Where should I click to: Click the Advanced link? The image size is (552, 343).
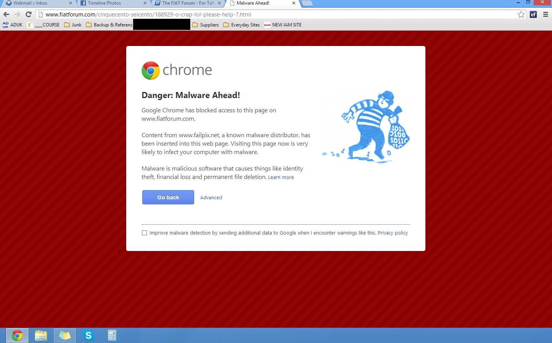coord(211,198)
